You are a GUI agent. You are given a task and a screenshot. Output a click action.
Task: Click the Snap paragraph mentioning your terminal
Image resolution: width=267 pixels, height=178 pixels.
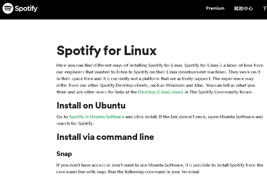coord(160,168)
